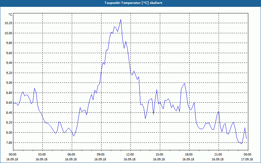Click the 06:00 time label
Image resolution: width=261 pixels, height=163 pixels.
[72, 155]
